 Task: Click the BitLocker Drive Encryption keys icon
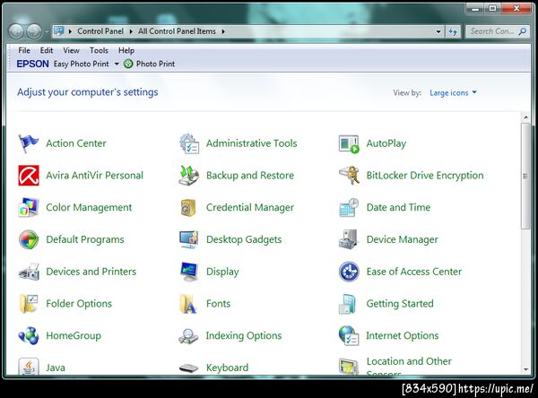pos(349,175)
